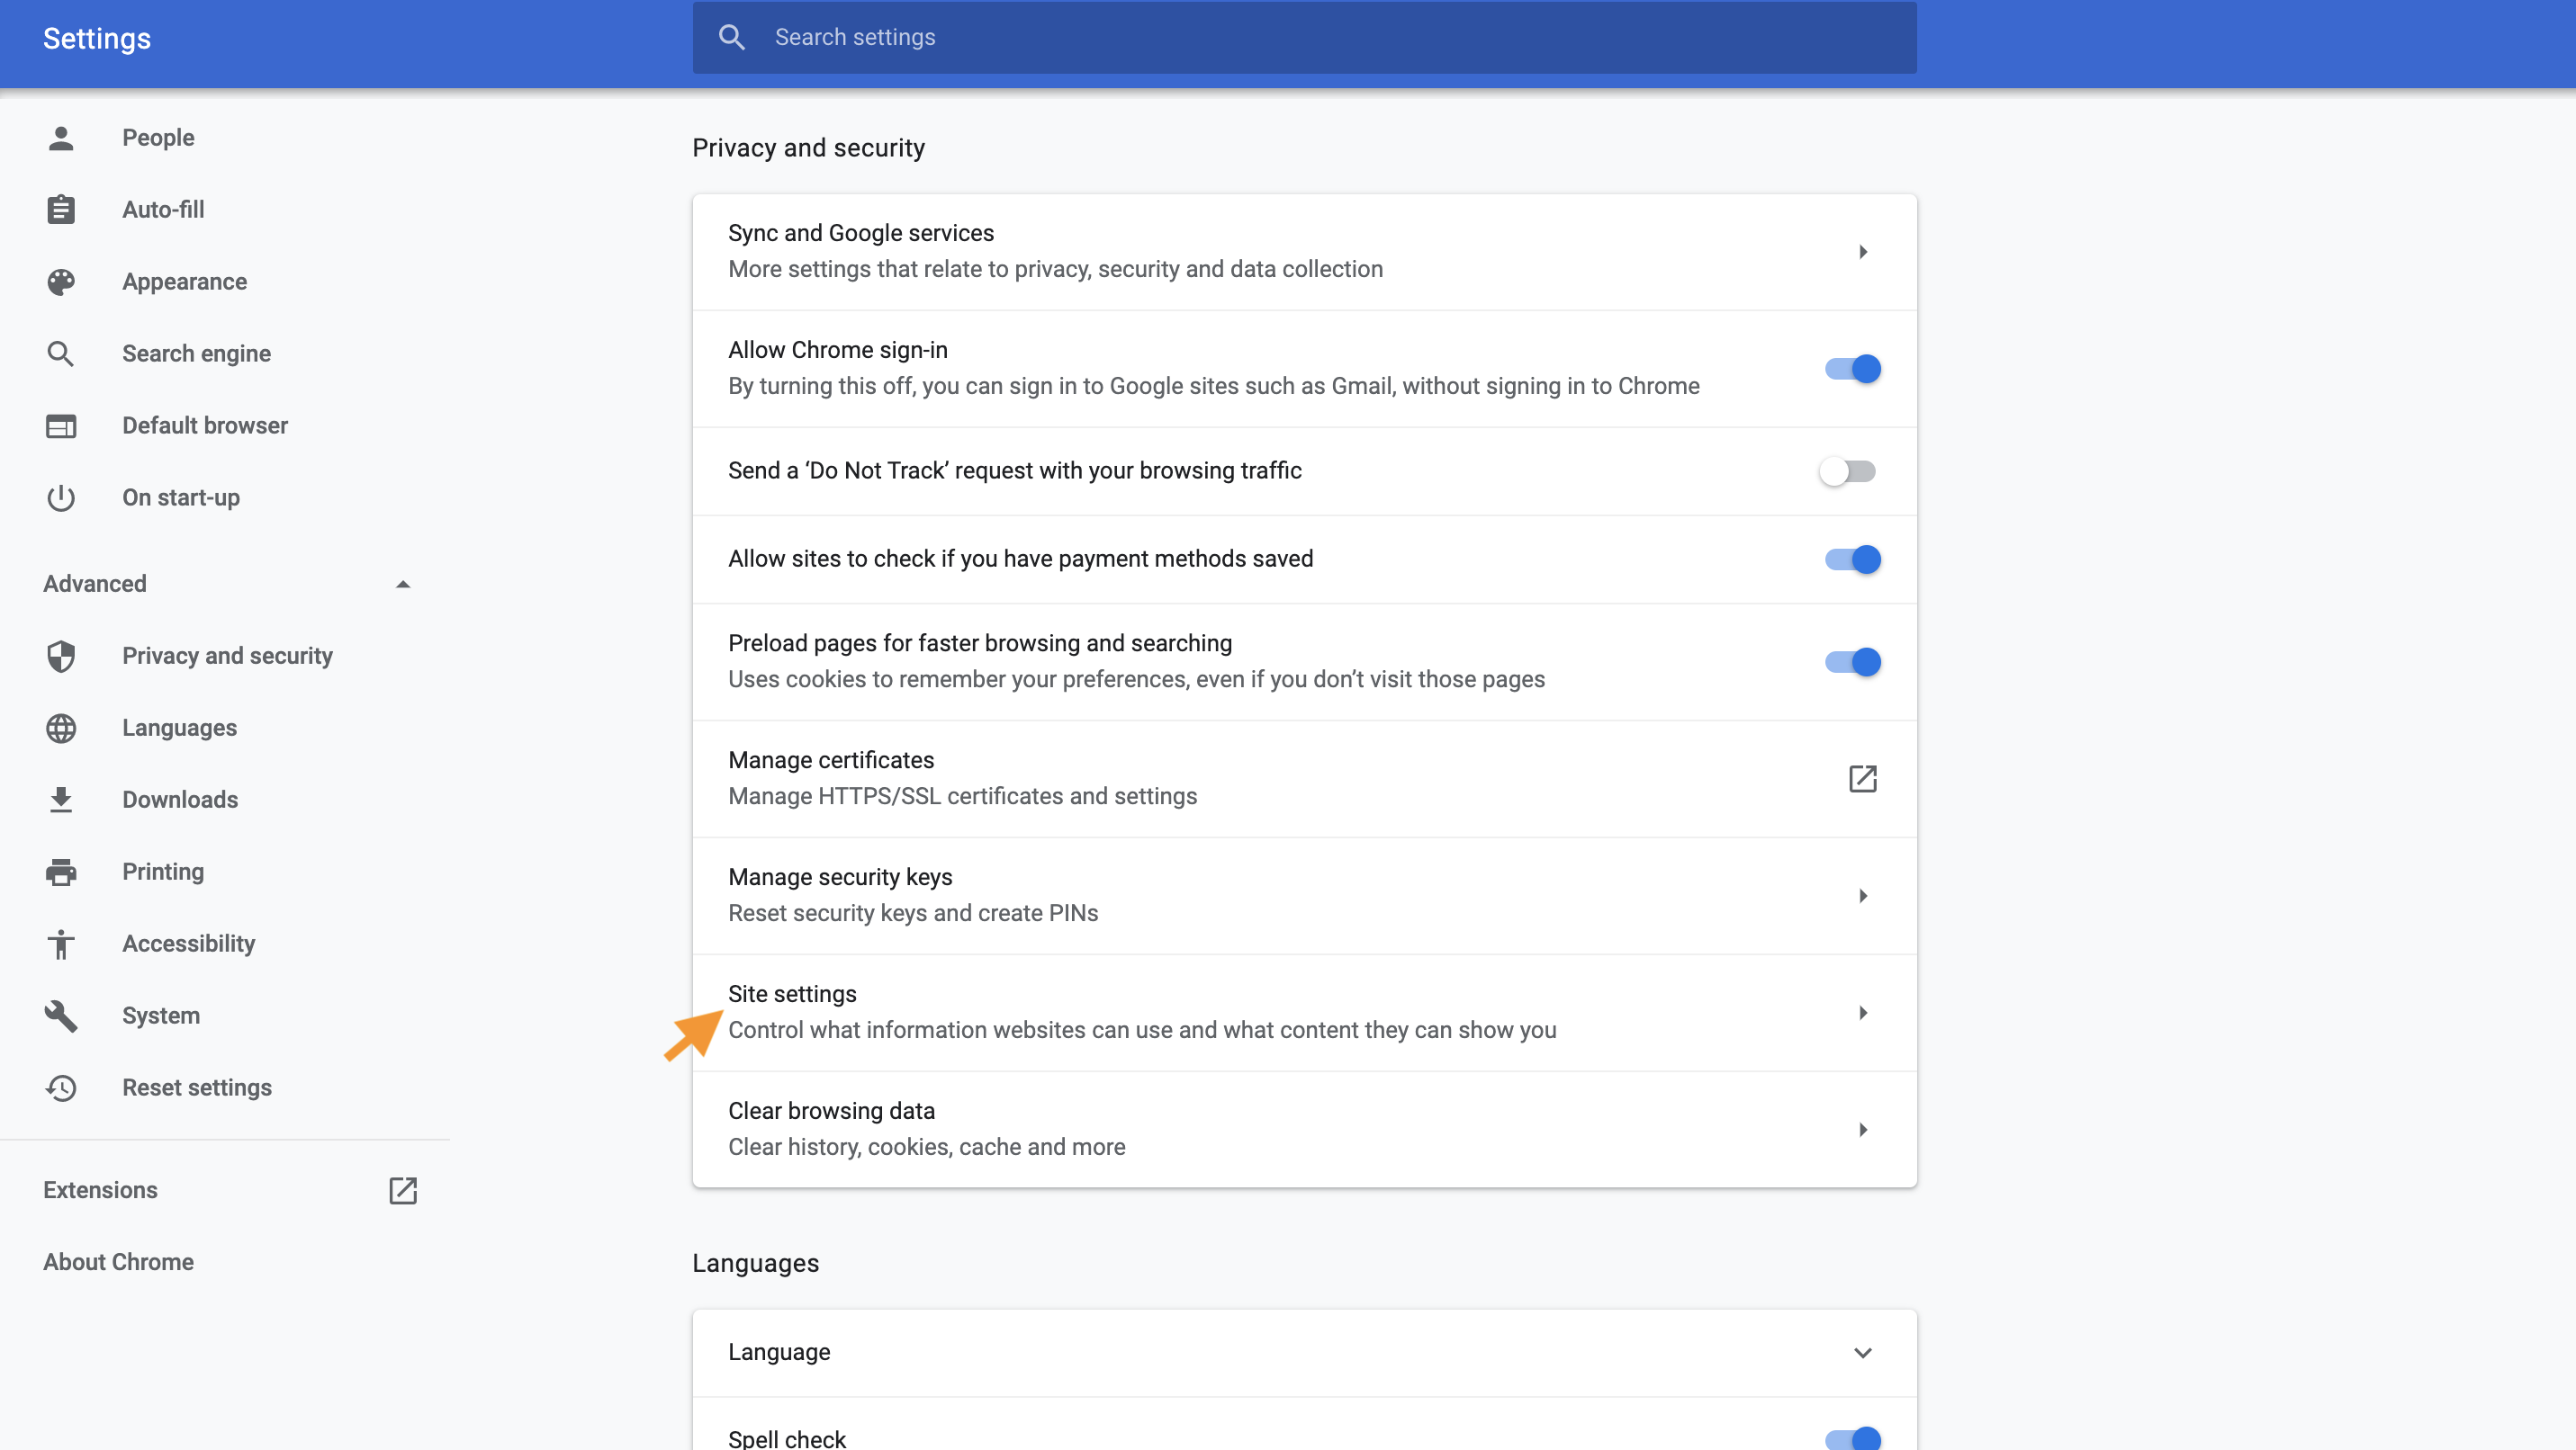Open Printing section in sidebar
Viewport: 2576px width, 1450px height.
coord(163,872)
